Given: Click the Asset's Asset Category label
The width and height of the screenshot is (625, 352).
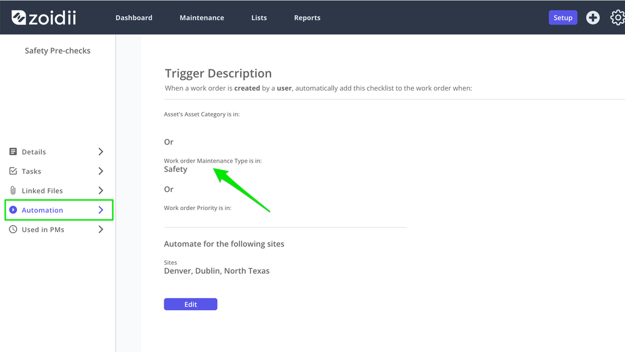Looking at the screenshot, I should pos(202,114).
